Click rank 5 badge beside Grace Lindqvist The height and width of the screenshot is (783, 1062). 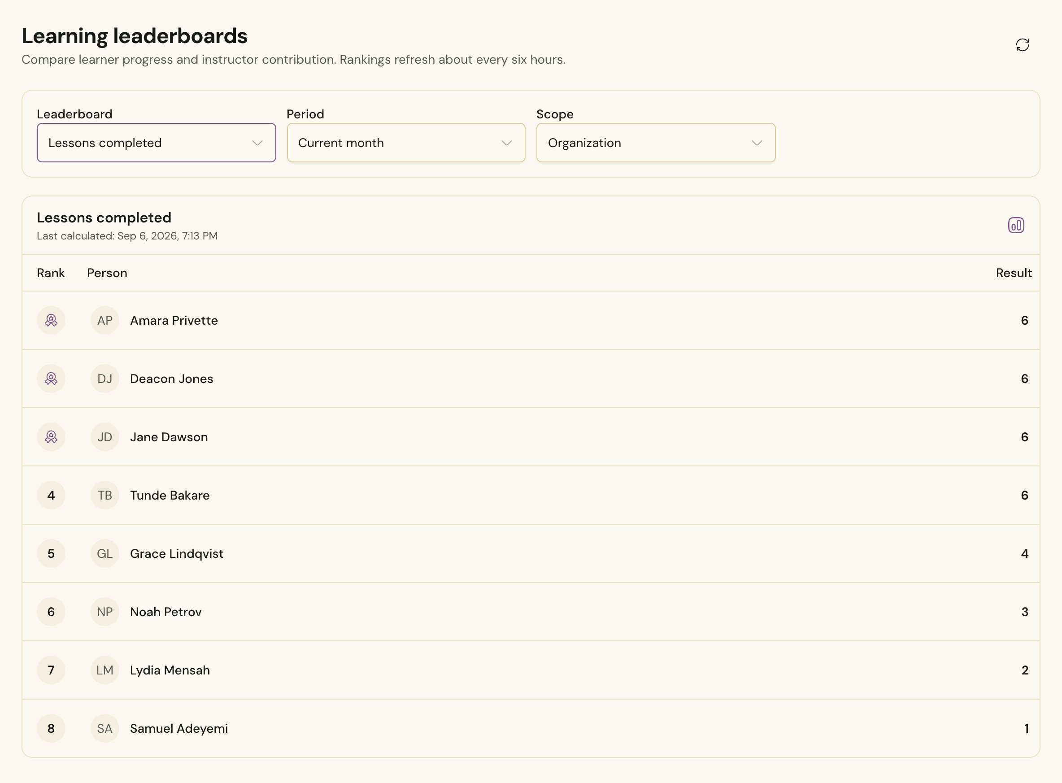coord(51,553)
